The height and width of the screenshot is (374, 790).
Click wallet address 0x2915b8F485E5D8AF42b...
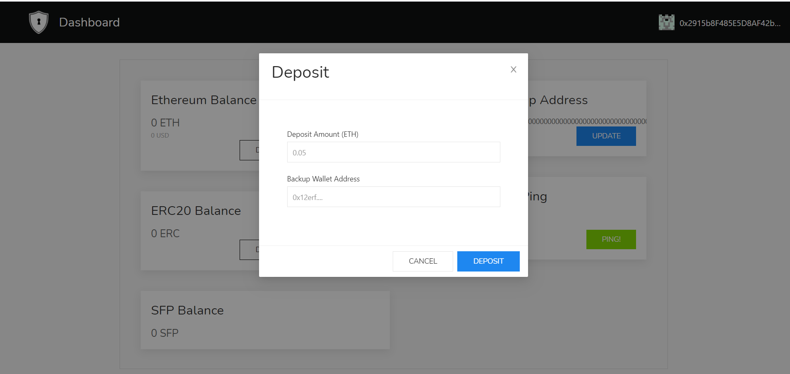730,23
